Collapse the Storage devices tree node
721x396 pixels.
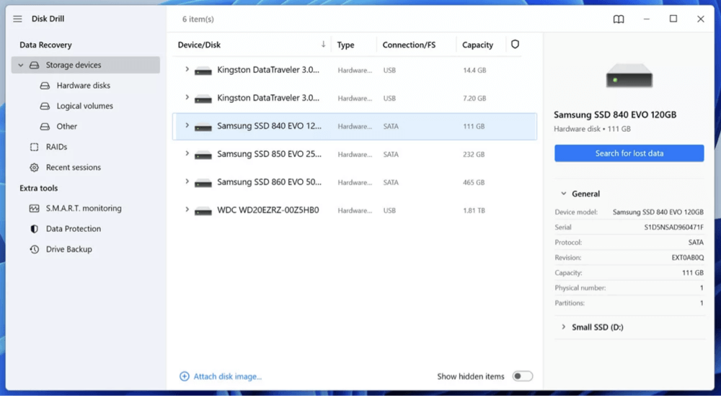21,66
